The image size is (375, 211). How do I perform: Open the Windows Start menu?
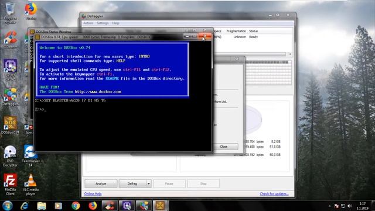click(8, 206)
